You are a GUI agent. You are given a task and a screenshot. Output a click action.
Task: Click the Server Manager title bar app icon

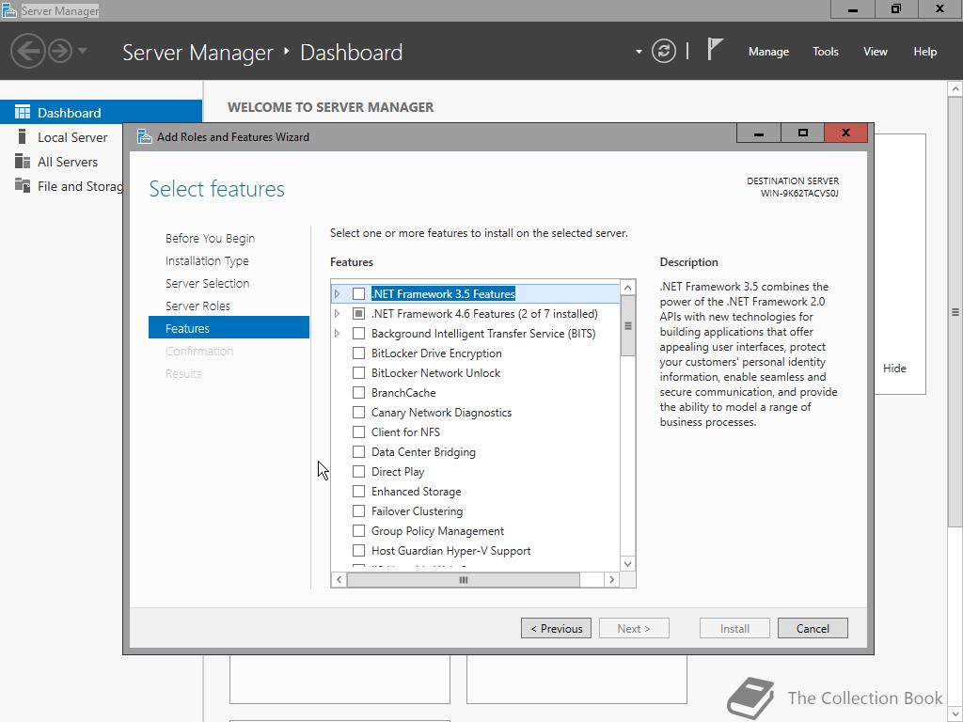[8, 10]
